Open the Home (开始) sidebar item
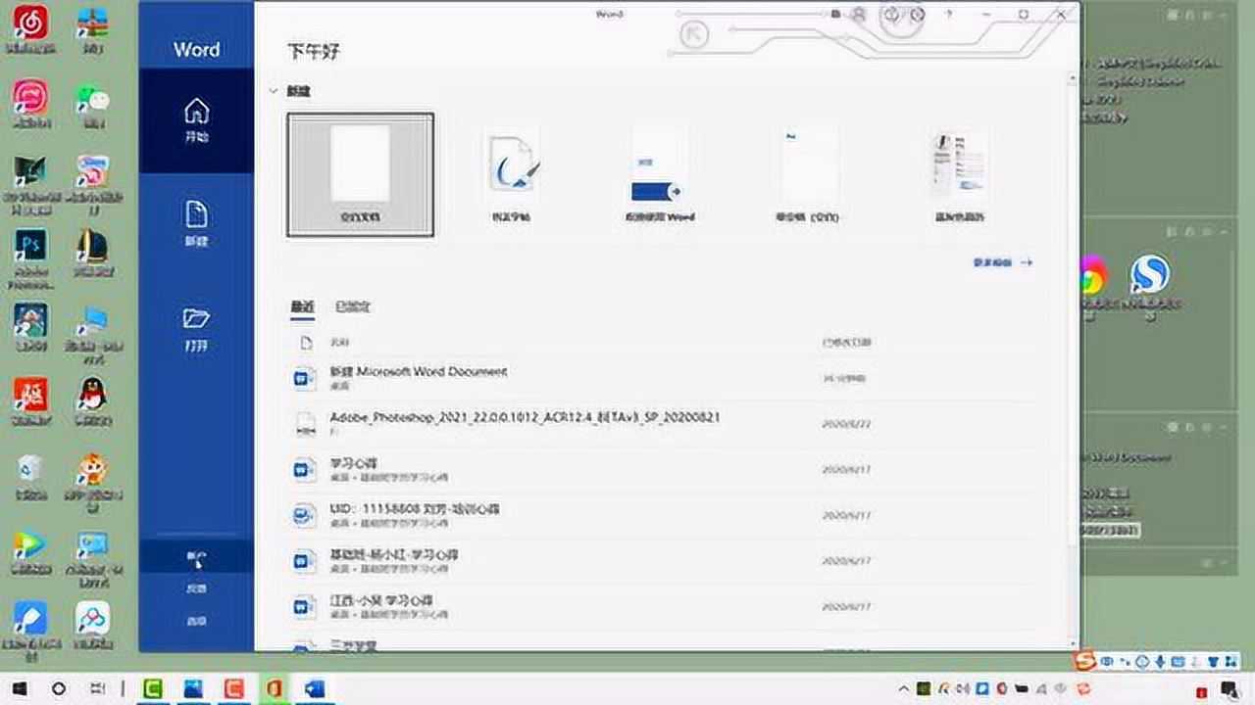Screen dimensions: 1255x705 (196, 119)
